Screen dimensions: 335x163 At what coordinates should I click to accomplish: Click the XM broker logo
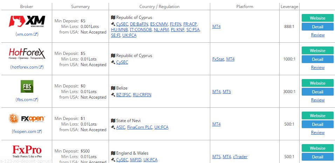27,21
